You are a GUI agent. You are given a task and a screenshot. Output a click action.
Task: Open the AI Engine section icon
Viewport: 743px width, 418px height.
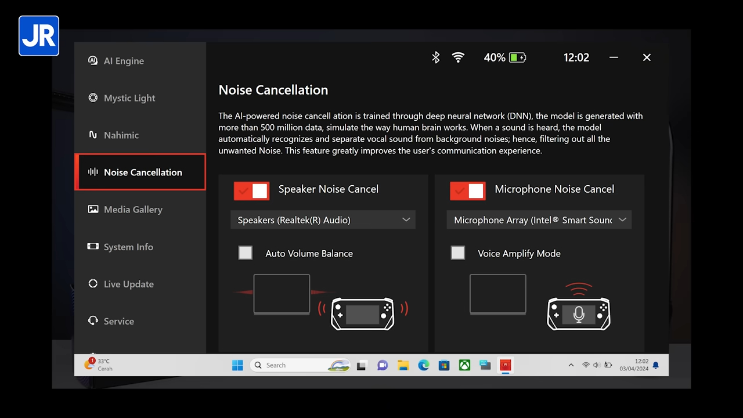93,60
